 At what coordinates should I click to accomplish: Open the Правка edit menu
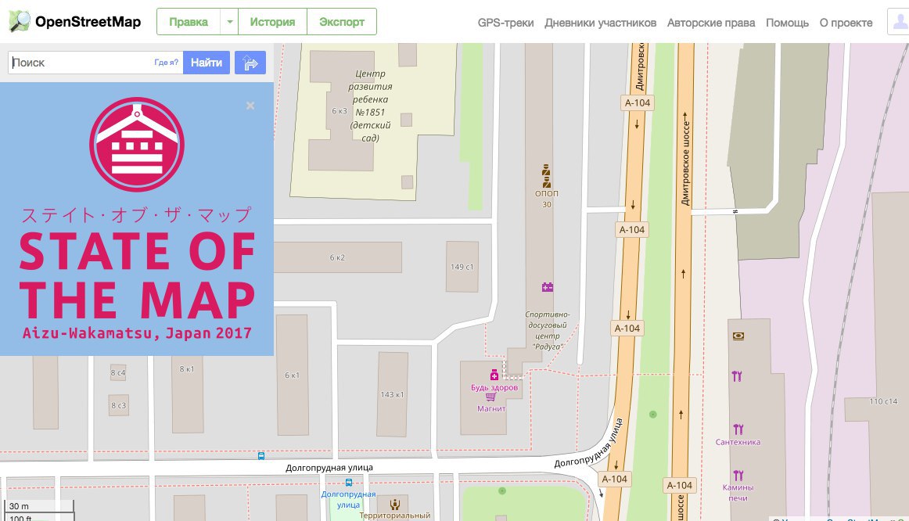189,22
